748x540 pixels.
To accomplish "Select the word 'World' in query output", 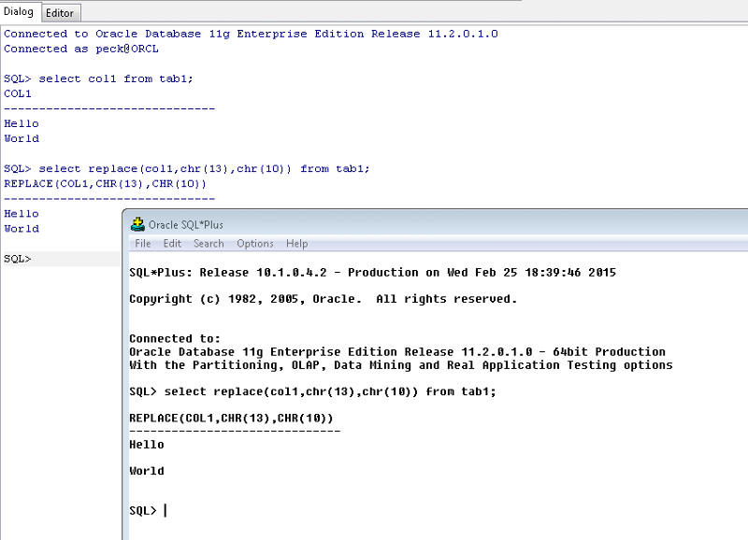I will pyautogui.click(x=21, y=137).
